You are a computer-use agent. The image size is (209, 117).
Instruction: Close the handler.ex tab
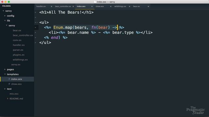pos(52,6)
